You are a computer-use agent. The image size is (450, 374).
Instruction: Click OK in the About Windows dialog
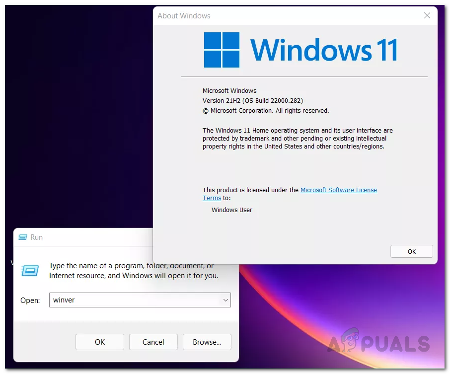coord(412,251)
